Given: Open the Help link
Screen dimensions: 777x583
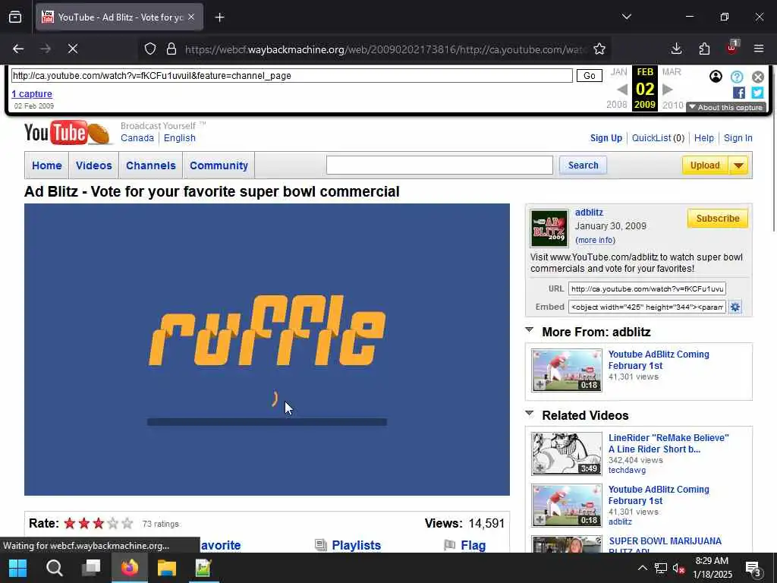Looking at the screenshot, I should [703, 138].
